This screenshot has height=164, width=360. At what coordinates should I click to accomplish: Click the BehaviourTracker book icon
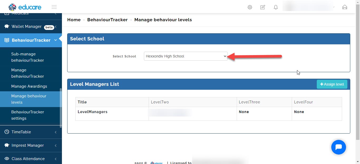pyautogui.click(x=7, y=40)
